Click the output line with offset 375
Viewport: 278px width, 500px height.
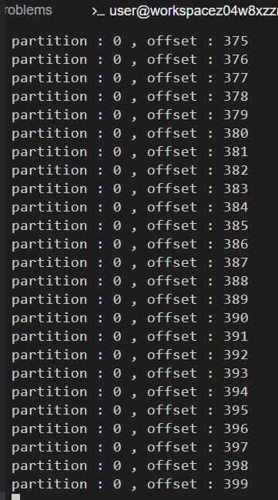tap(130, 41)
